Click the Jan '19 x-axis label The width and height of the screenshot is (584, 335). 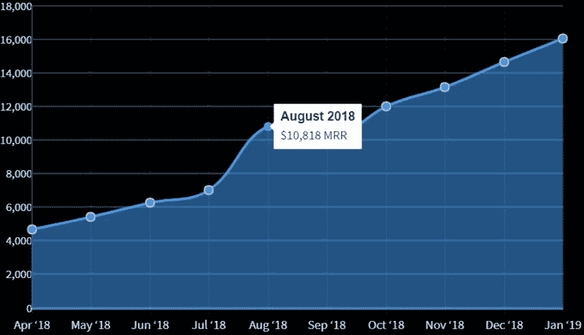point(563,325)
